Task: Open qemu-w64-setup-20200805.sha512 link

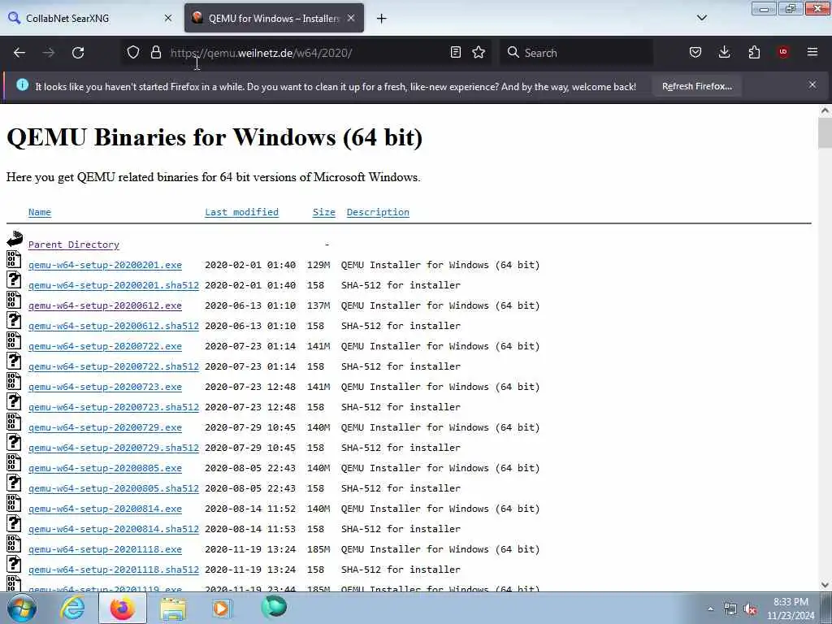Action: click(x=114, y=488)
